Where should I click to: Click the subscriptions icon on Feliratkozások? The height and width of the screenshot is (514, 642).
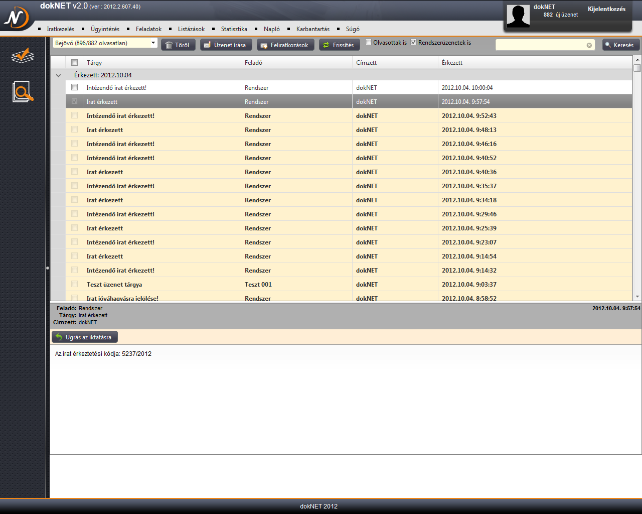point(264,45)
